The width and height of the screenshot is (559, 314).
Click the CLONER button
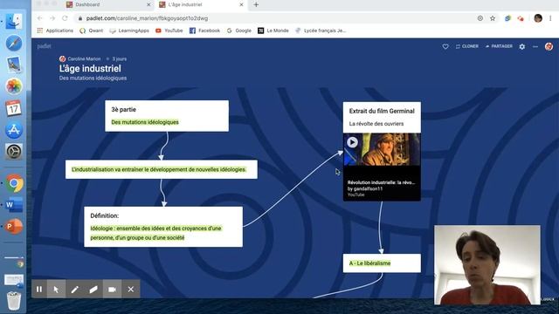(x=466, y=46)
